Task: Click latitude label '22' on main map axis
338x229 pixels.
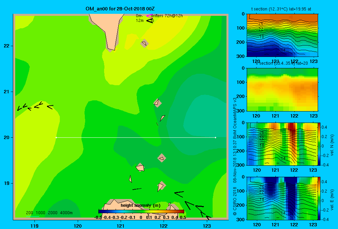Action: coord(7,46)
